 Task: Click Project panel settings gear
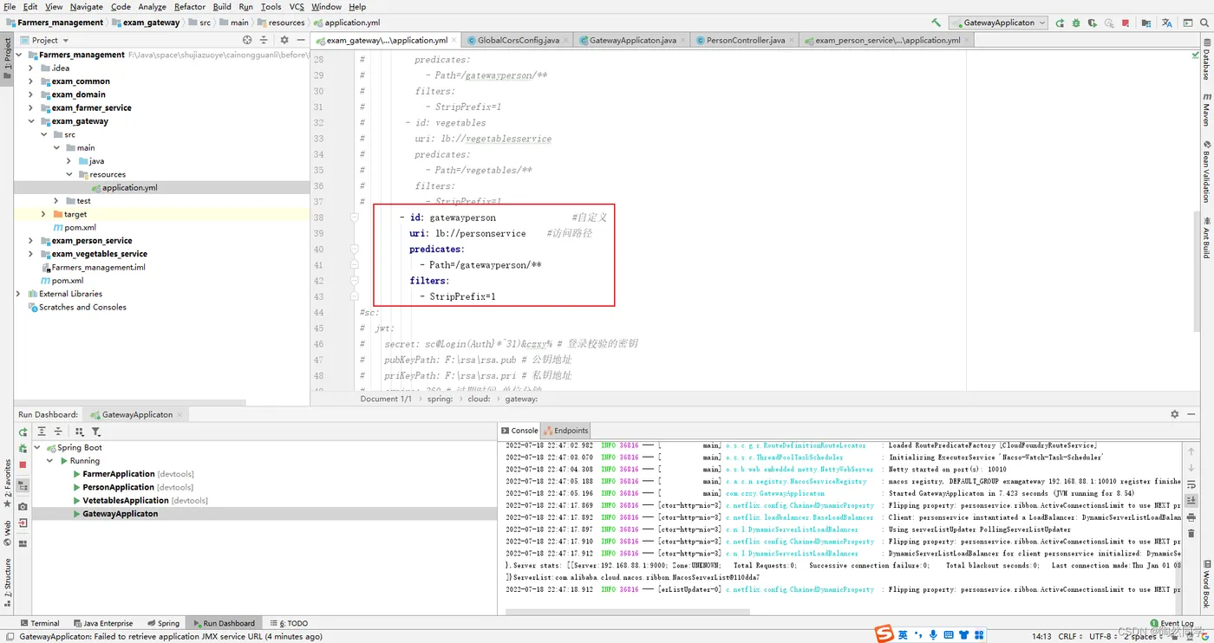284,40
